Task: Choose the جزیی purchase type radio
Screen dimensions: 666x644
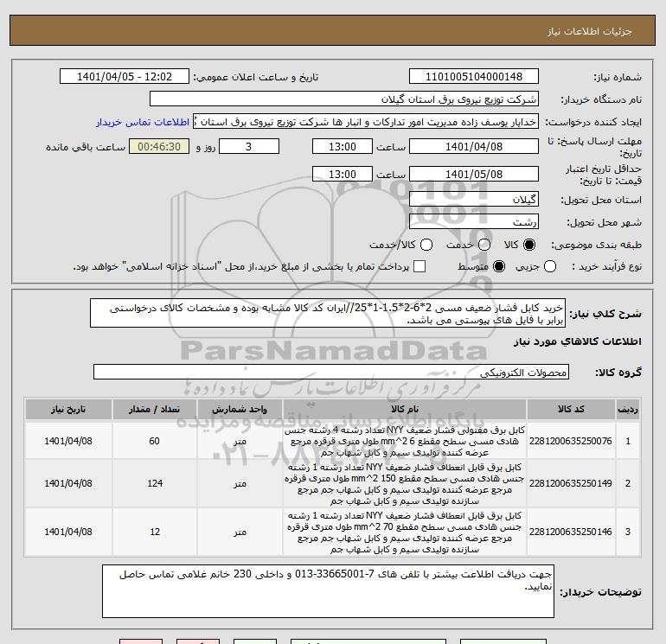Action: coord(550,266)
